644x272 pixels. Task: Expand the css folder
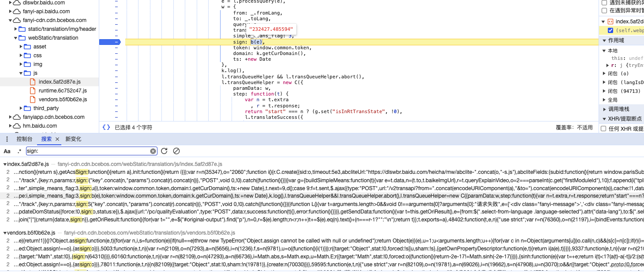coord(21,55)
